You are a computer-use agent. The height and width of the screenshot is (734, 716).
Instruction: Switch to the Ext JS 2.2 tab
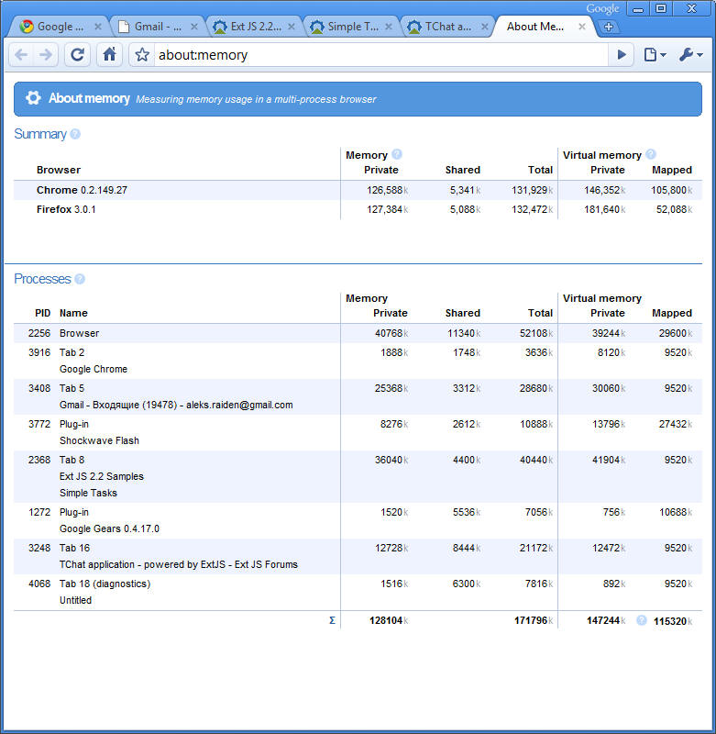click(254, 27)
